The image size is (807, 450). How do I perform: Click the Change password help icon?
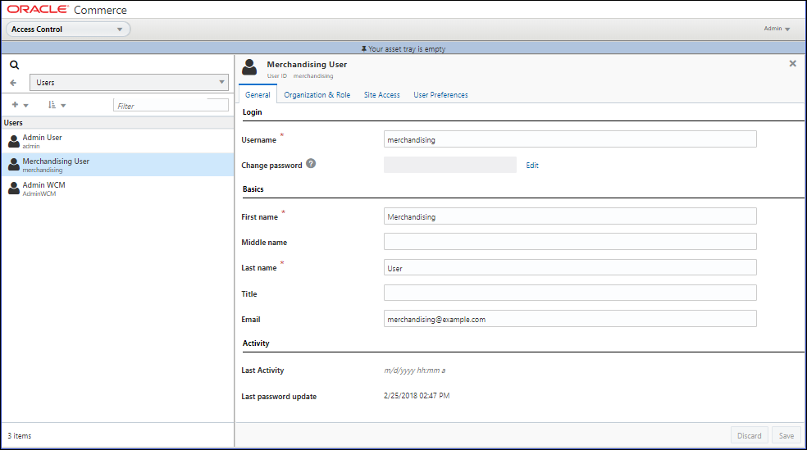[311, 164]
